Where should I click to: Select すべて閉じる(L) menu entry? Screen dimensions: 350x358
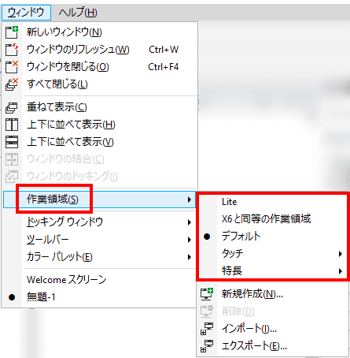tap(100, 84)
